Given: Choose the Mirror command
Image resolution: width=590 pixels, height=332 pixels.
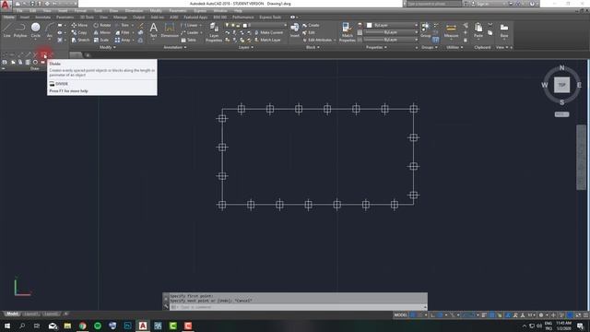Looking at the screenshot, I should coord(102,33).
